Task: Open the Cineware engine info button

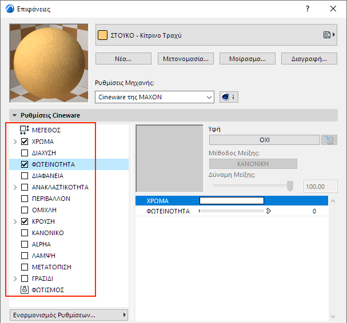Action: point(229,97)
